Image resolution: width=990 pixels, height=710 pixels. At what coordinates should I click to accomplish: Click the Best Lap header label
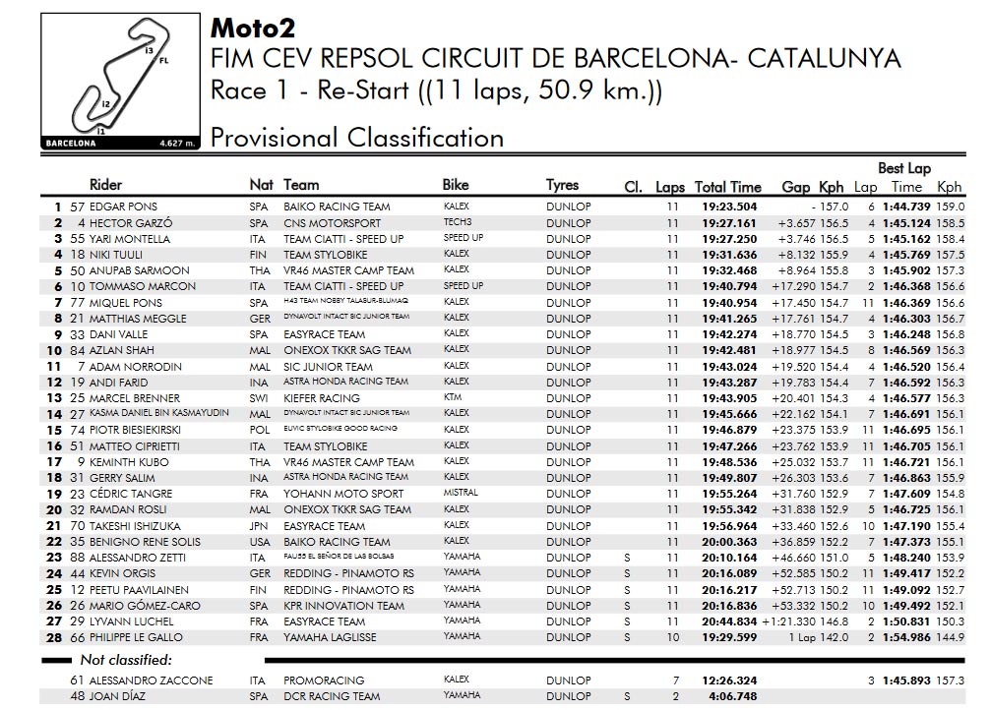[x=904, y=168]
